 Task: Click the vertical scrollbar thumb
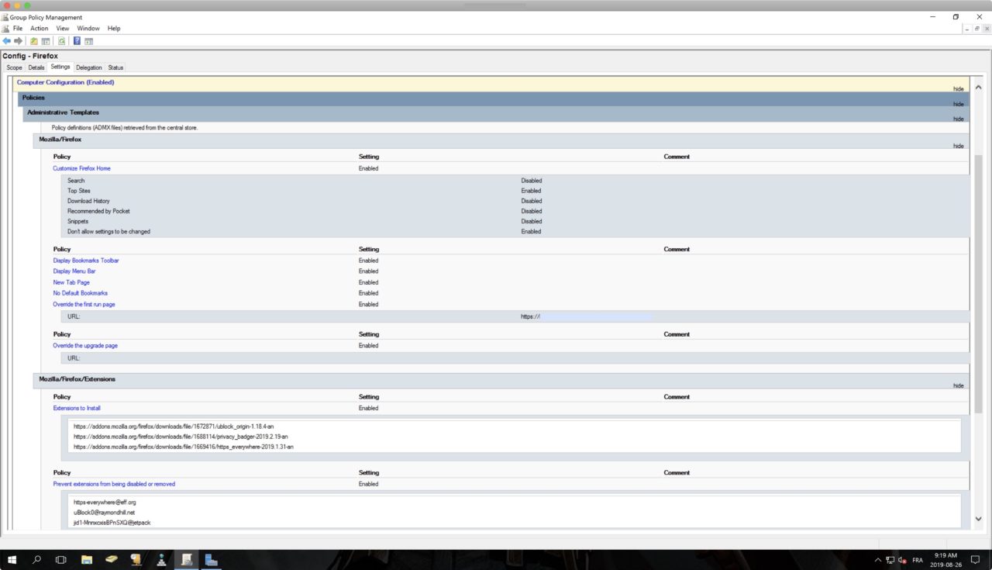(977, 283)
